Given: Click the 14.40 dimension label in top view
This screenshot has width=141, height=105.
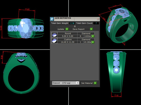Looking at the screenshot, I should tap(1, 28).
